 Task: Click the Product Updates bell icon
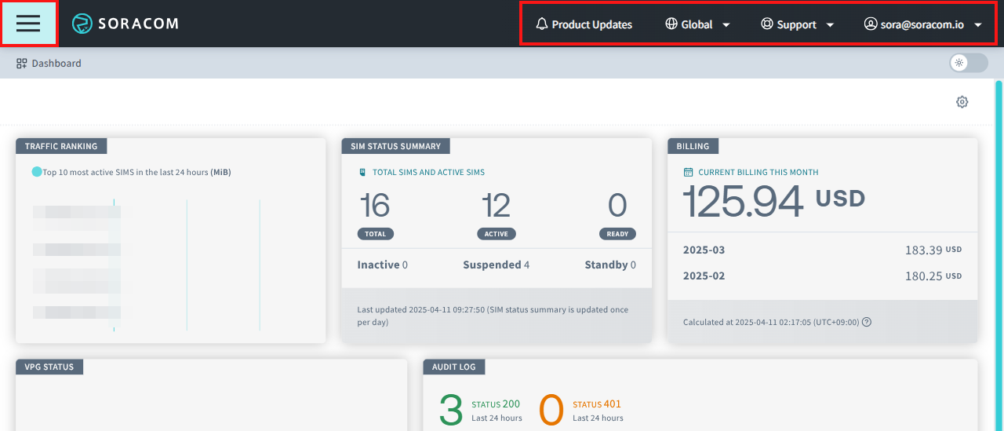click(541, 24)
